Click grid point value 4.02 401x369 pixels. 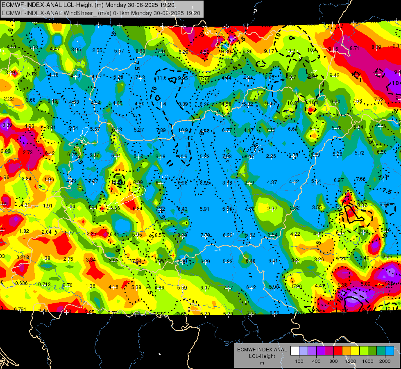(318, 234)
